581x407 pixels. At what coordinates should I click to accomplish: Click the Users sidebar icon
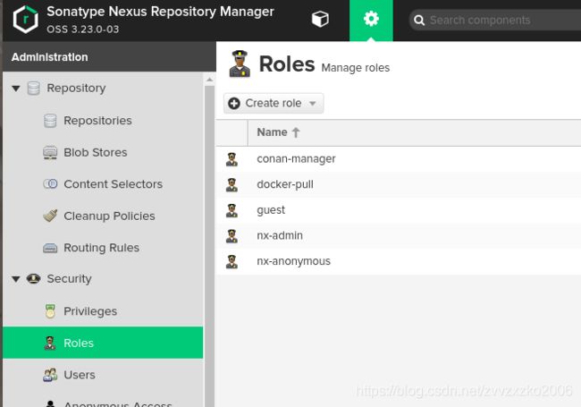(50, 375)
